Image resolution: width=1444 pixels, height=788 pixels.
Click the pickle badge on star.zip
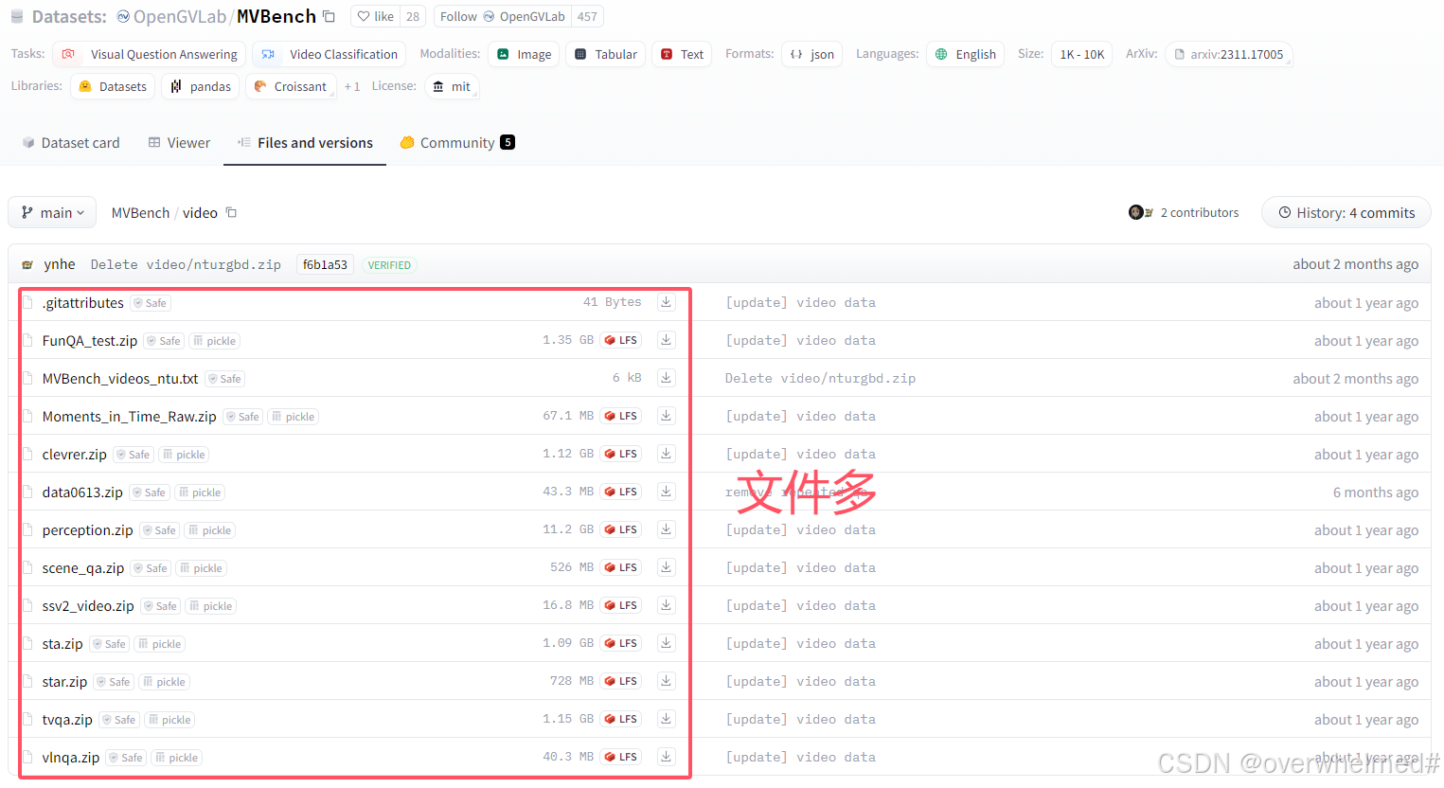pyautogui.click(x=165, y=682)
